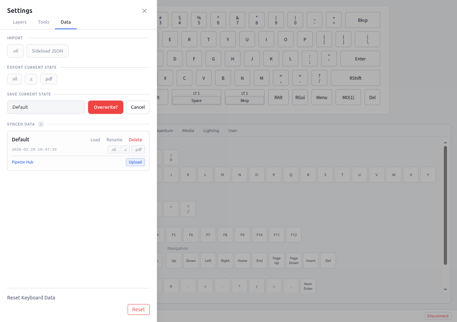Confirm overwrite of the Default save
Screen dimensions: 457x322
click(x=106, y=107)
